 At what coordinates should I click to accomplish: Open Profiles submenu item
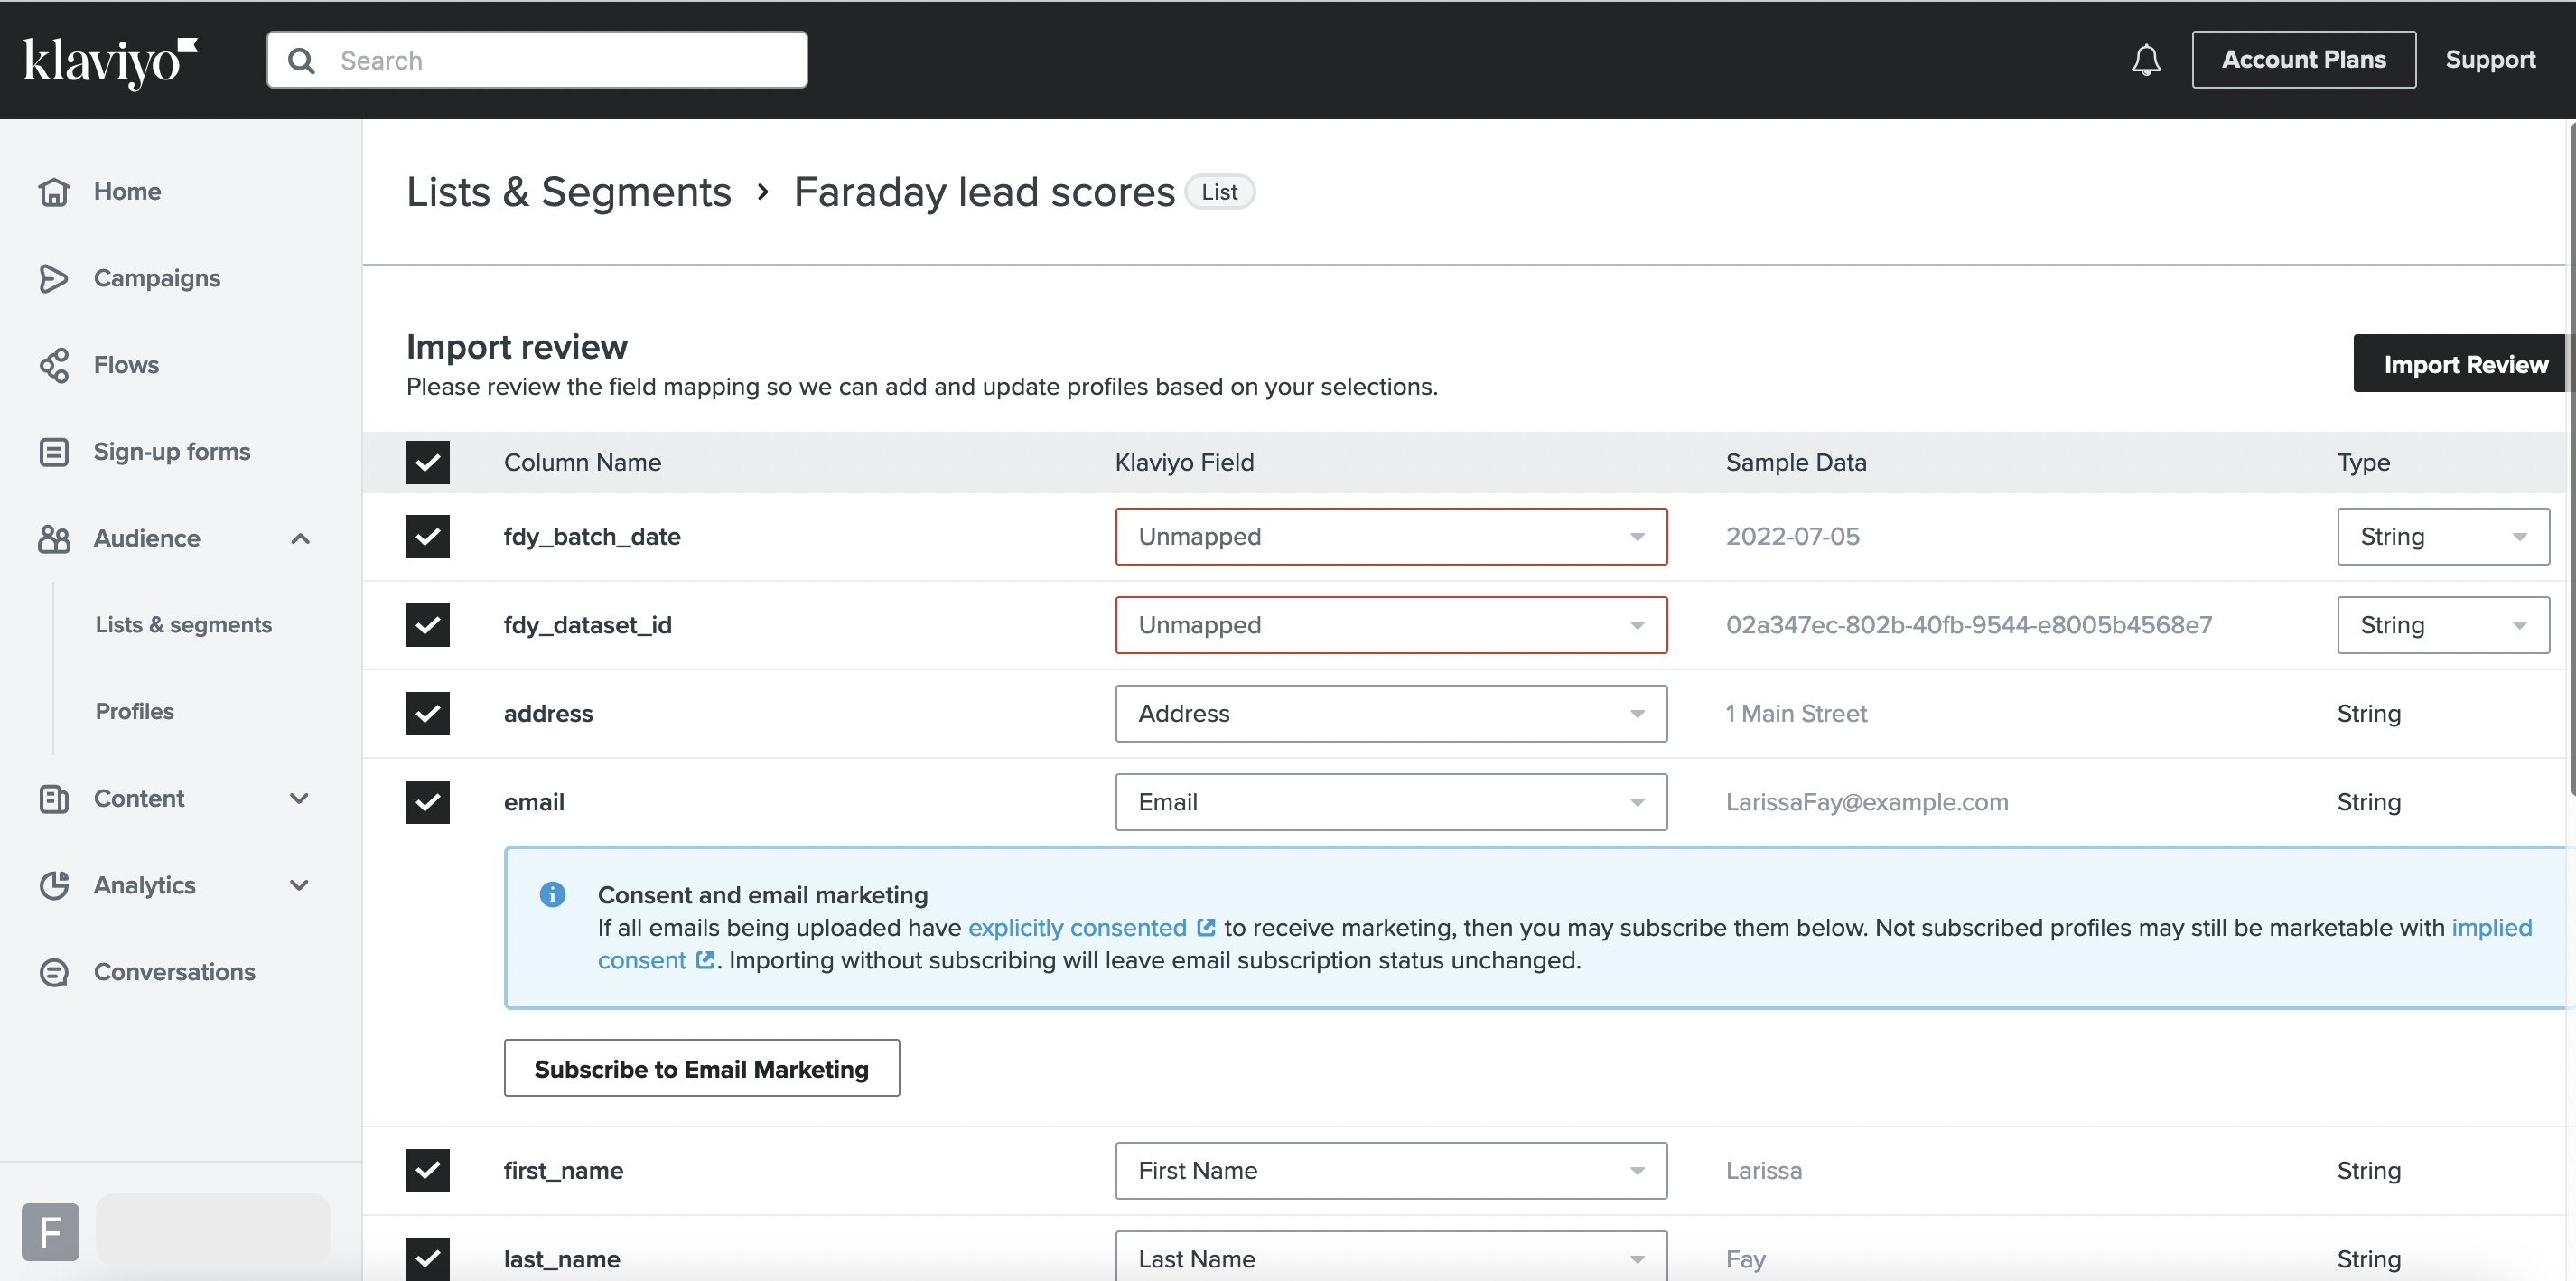pos(134,712)
